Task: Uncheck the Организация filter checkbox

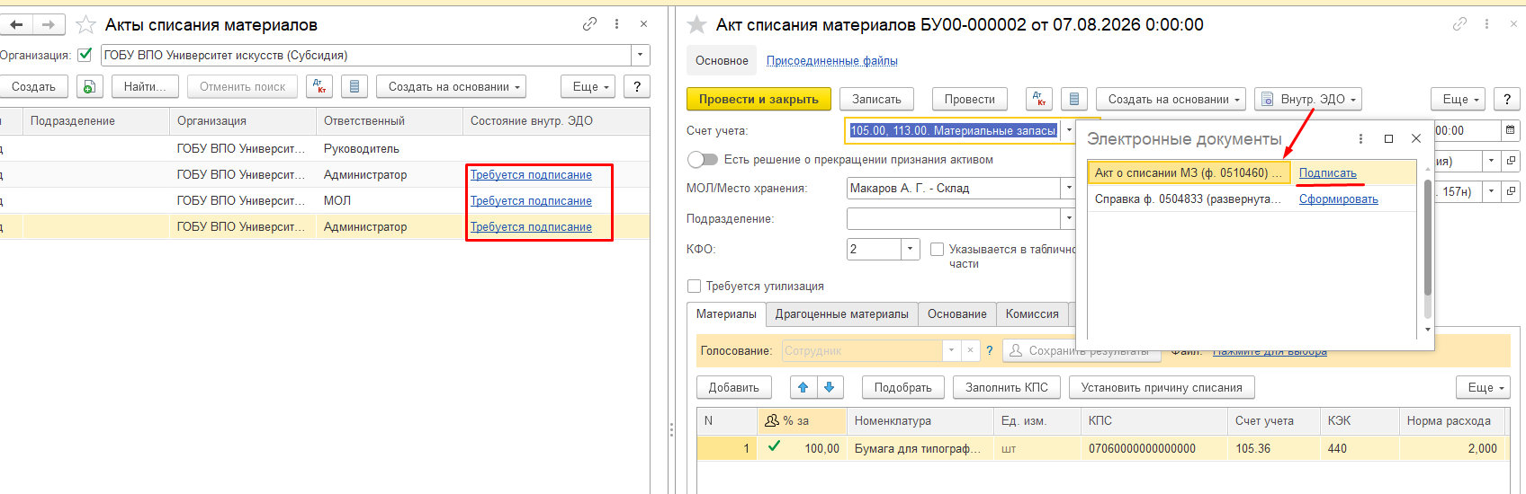Action: (x=85, y=55)
